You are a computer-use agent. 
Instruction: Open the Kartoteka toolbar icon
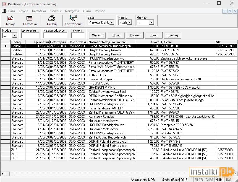point(30,19)
